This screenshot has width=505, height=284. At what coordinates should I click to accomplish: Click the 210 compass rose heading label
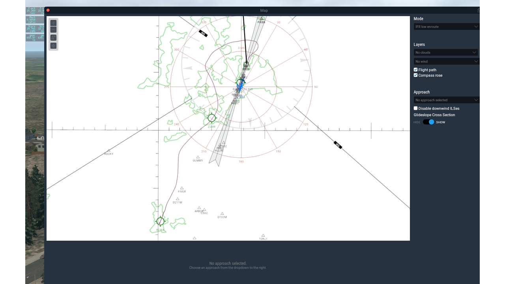(x=204, y=151)
